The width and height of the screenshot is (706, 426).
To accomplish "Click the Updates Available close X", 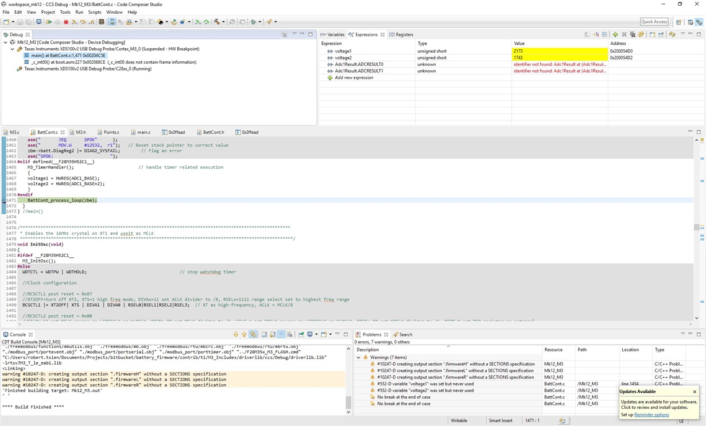I will pos(695,392).
